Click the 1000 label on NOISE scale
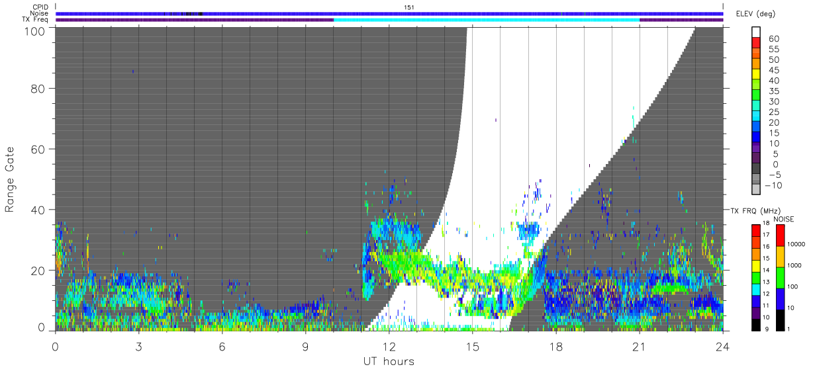 pos(794,266)
